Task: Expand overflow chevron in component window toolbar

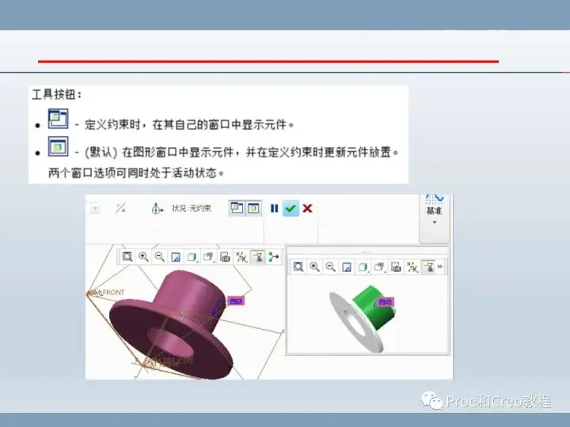Action: [x=440, y=267]
